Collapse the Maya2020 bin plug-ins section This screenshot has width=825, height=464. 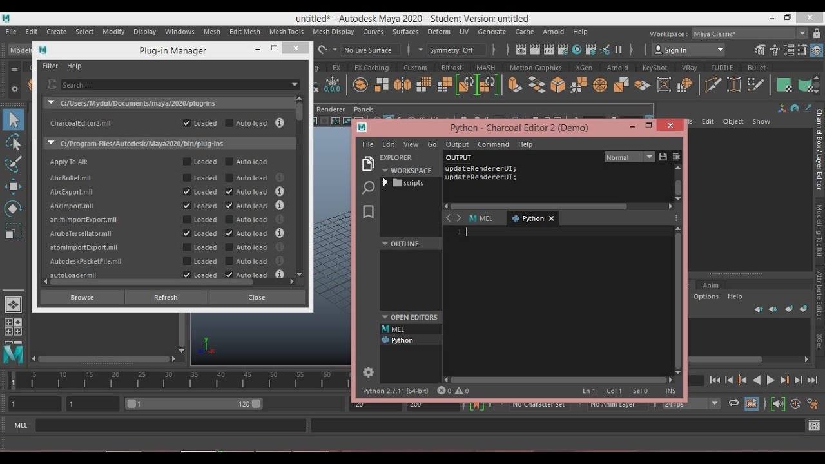tap(51, 143)
